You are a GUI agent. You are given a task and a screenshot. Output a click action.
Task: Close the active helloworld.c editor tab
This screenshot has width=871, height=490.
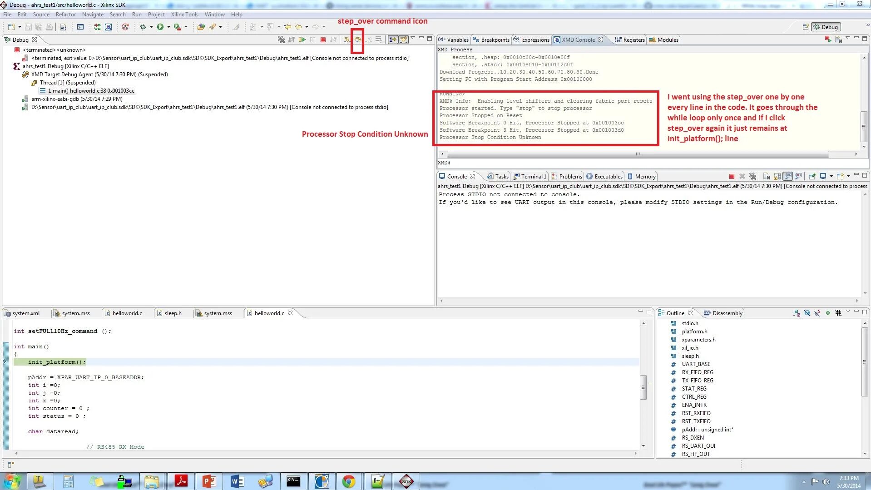coord(290,313)
